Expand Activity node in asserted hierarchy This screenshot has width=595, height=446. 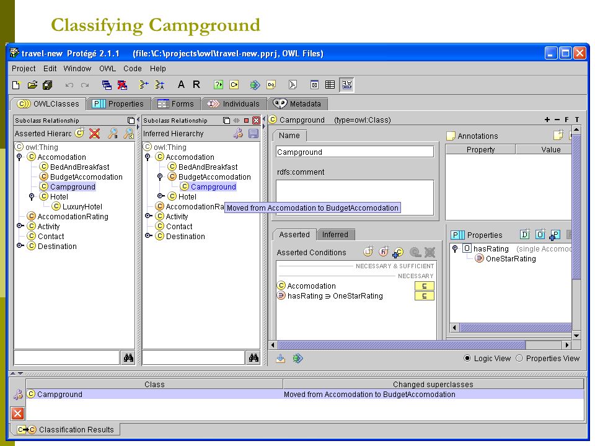20,226
